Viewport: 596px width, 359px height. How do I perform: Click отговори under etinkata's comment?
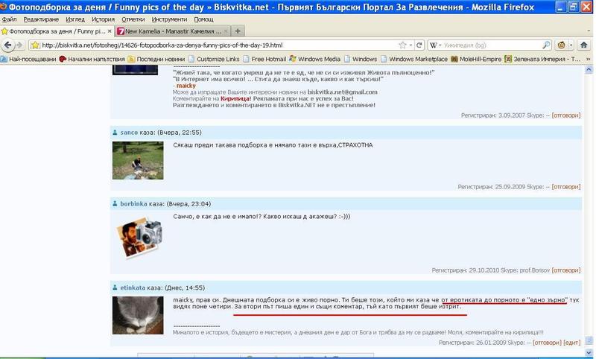point(547,343)
